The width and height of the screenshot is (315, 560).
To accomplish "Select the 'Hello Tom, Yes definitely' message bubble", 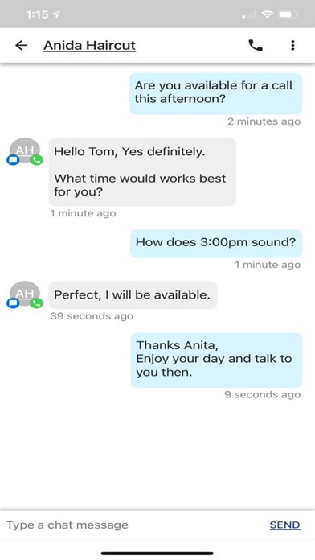I will (x=142, y=172).
